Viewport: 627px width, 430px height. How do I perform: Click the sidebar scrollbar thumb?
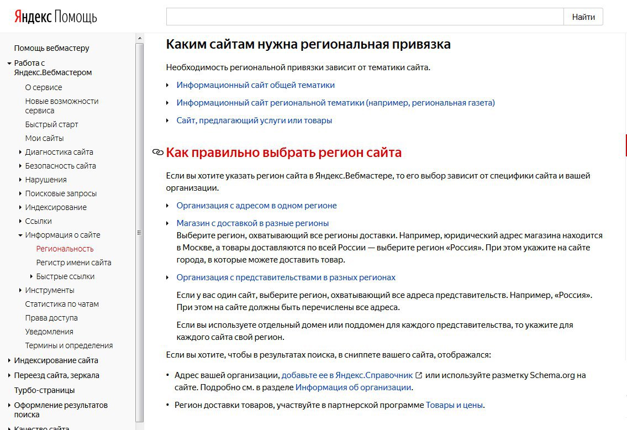point(140,232)
